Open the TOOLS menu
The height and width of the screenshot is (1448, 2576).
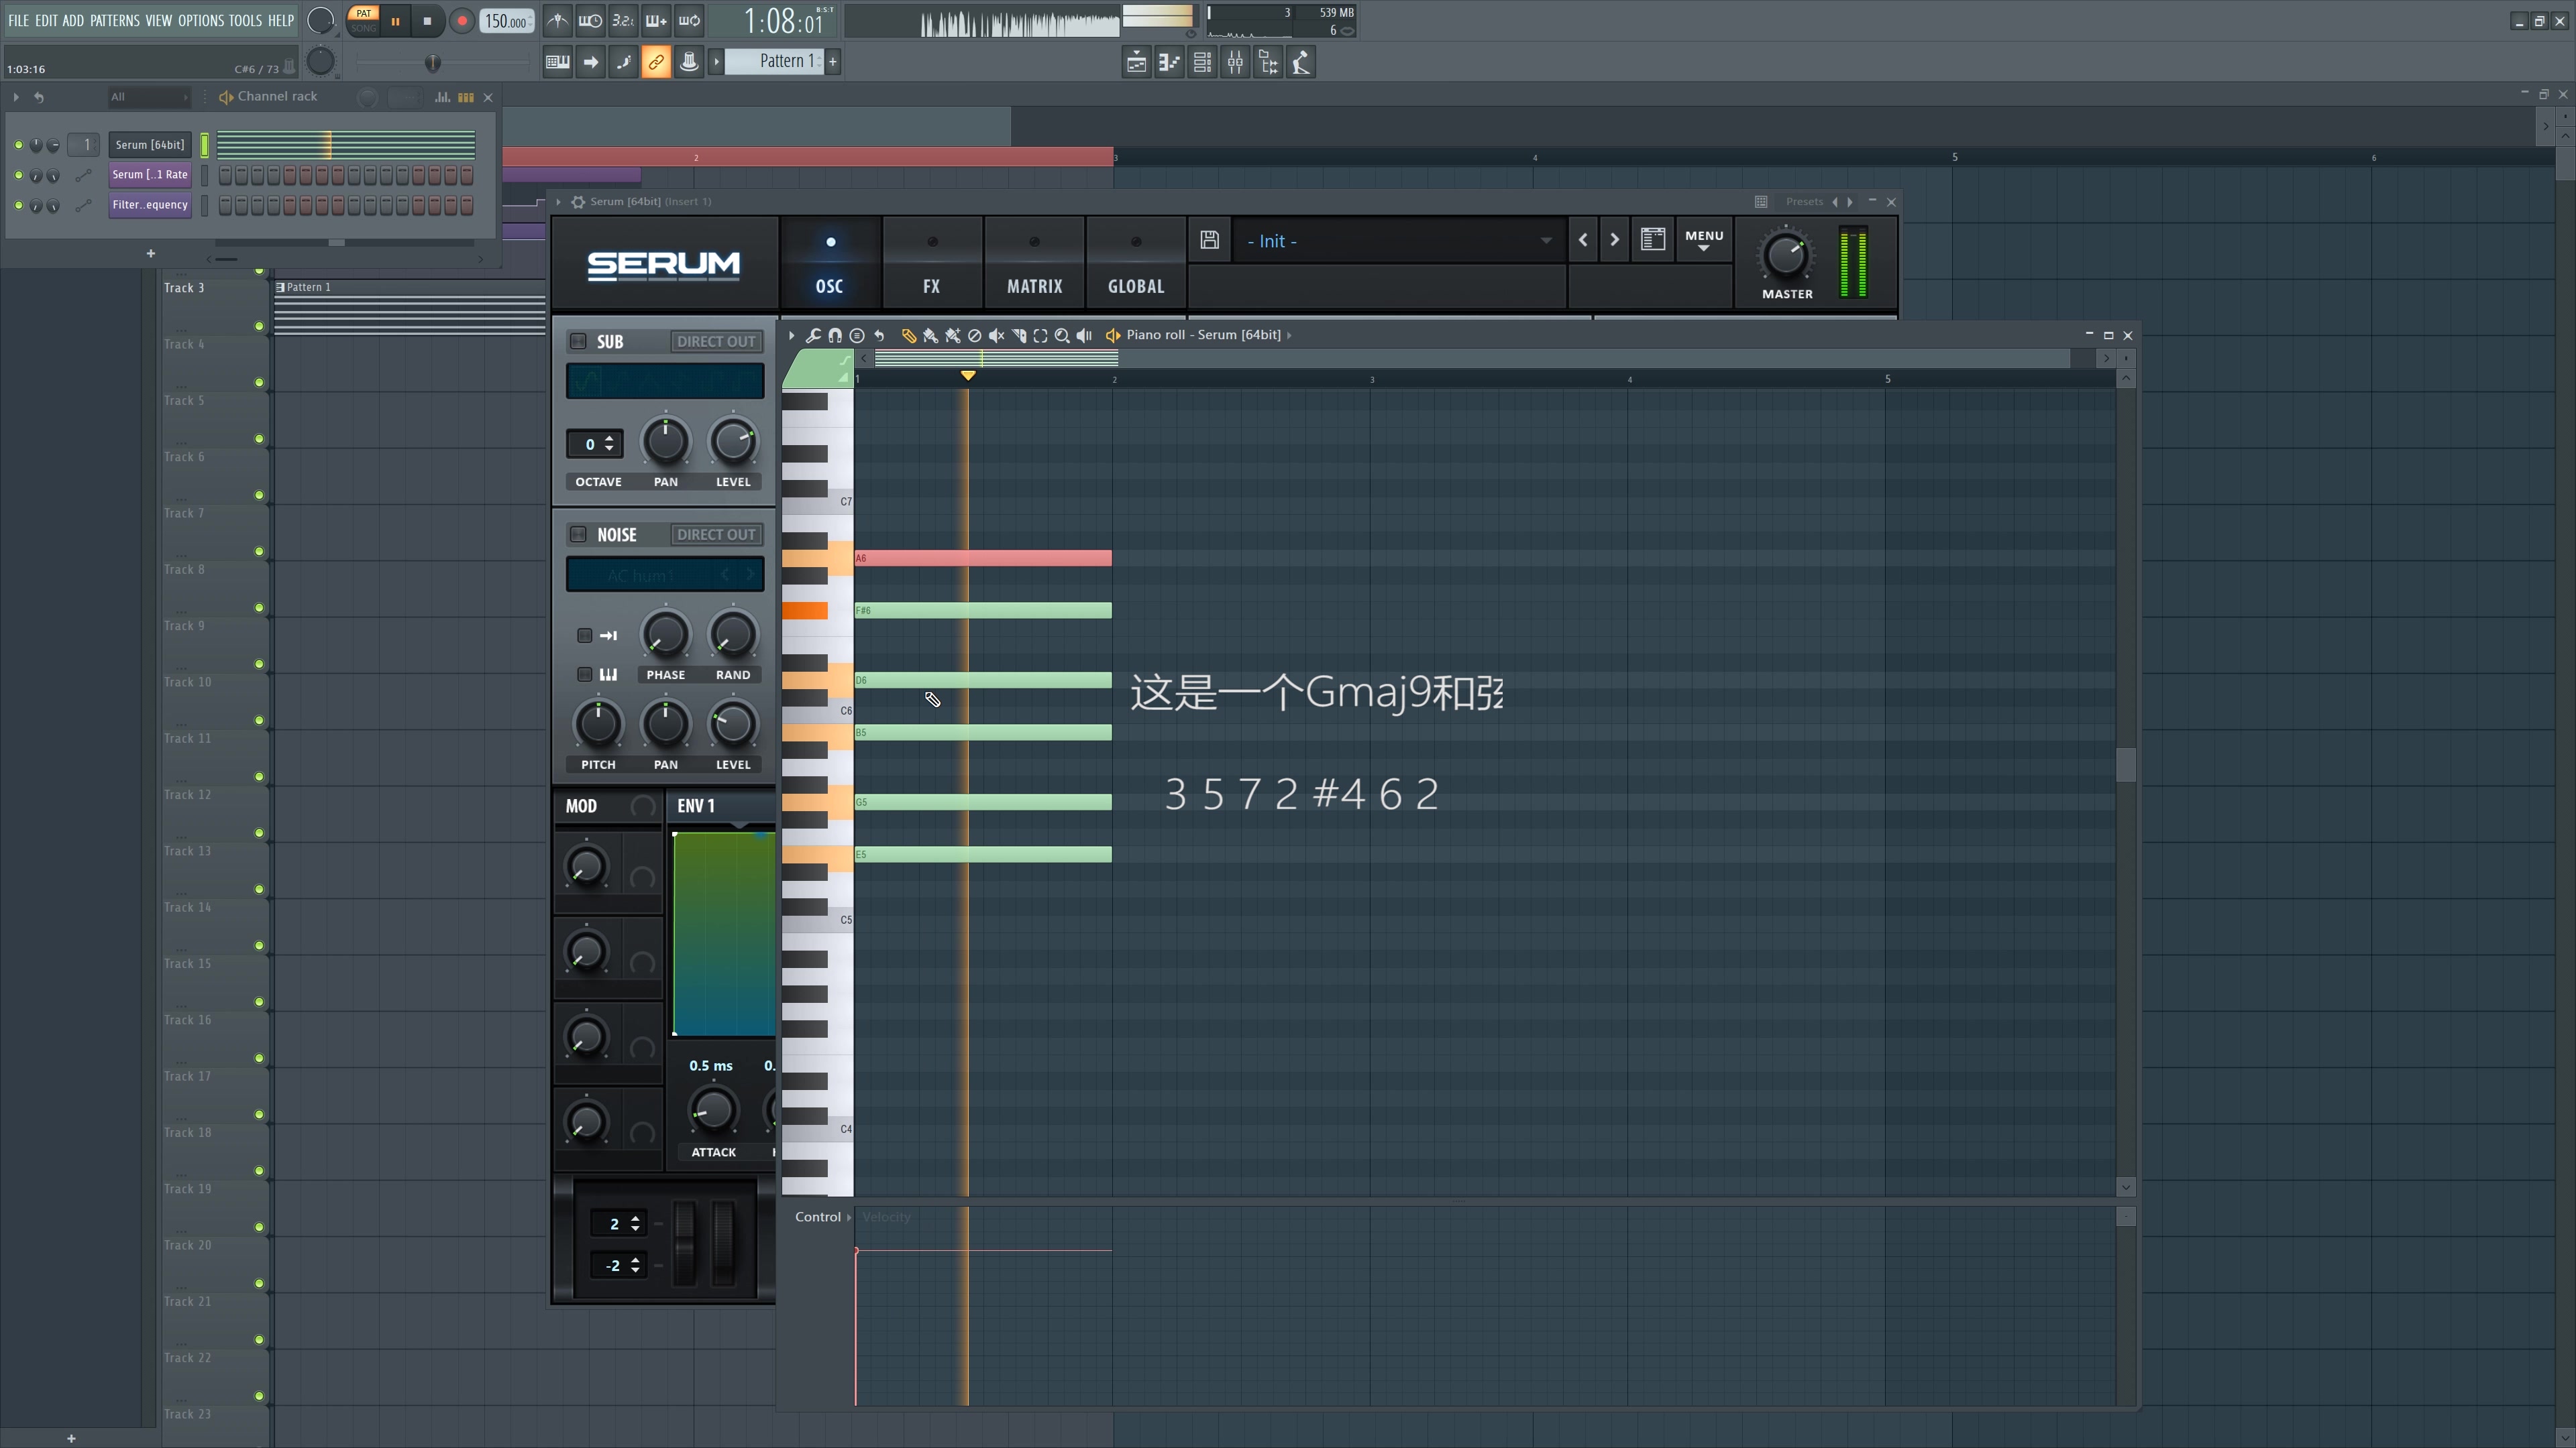[245, 20]
